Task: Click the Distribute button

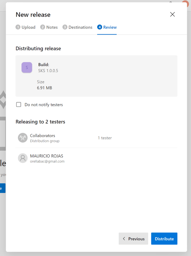Action: pyautogui.click(x=164, y=239)
